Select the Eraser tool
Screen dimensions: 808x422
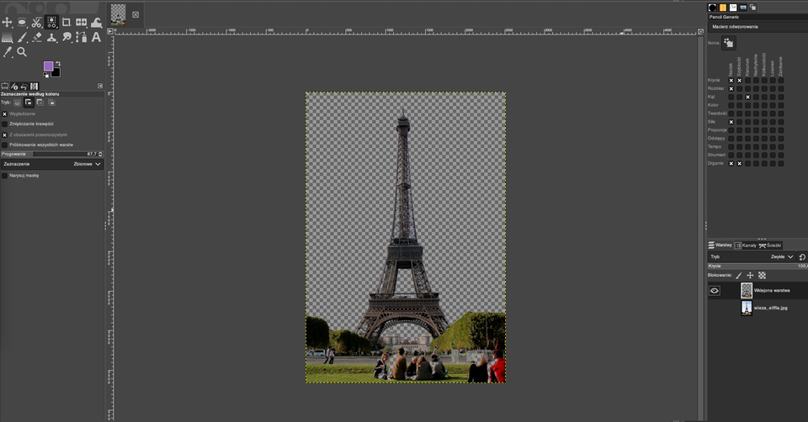37,37
